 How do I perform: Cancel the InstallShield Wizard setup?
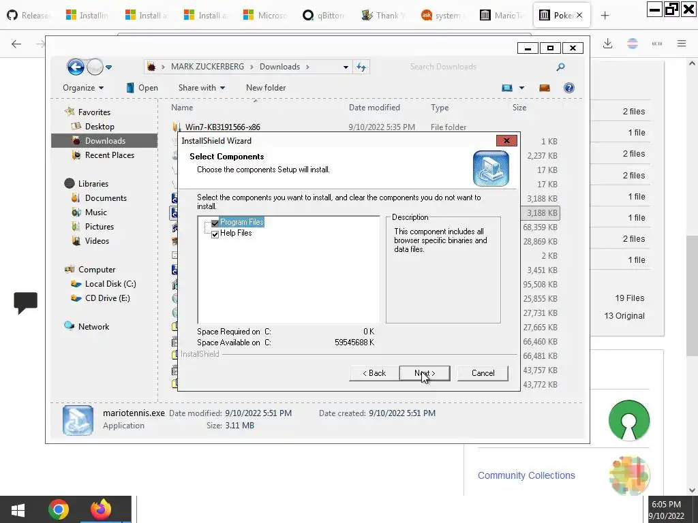click(x=483, y=373)
